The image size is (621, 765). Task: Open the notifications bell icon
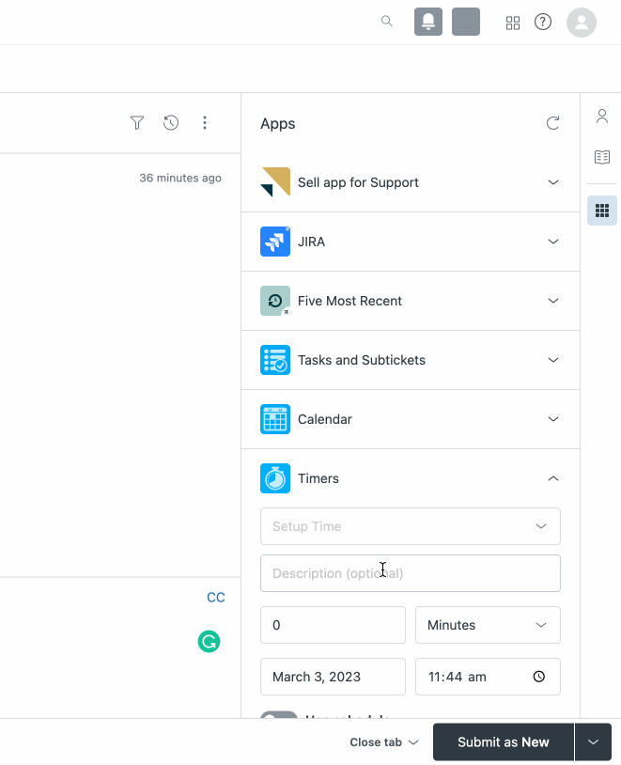pyautogui.click(x=428, y=22)
